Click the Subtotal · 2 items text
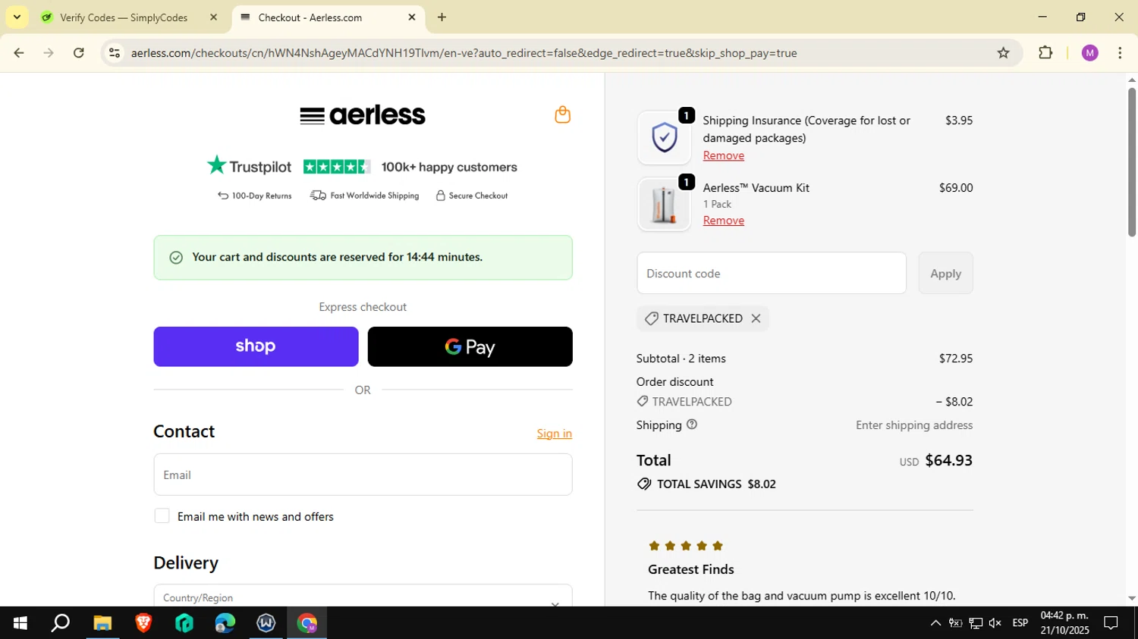Screen dimensions: 1138x639 tap(681, 359)
